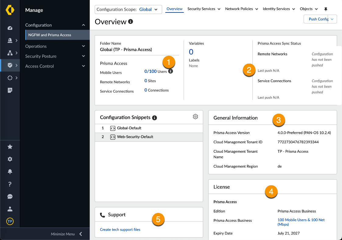Open Configuration Snippets gear settings
Screen dimensions: 342x240
[196, 117]
